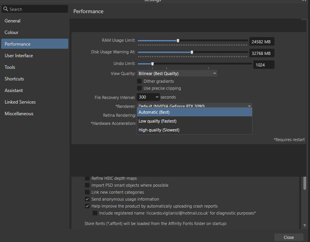Enable Use precise clipping
310x242 pixels.
point(139,87)
